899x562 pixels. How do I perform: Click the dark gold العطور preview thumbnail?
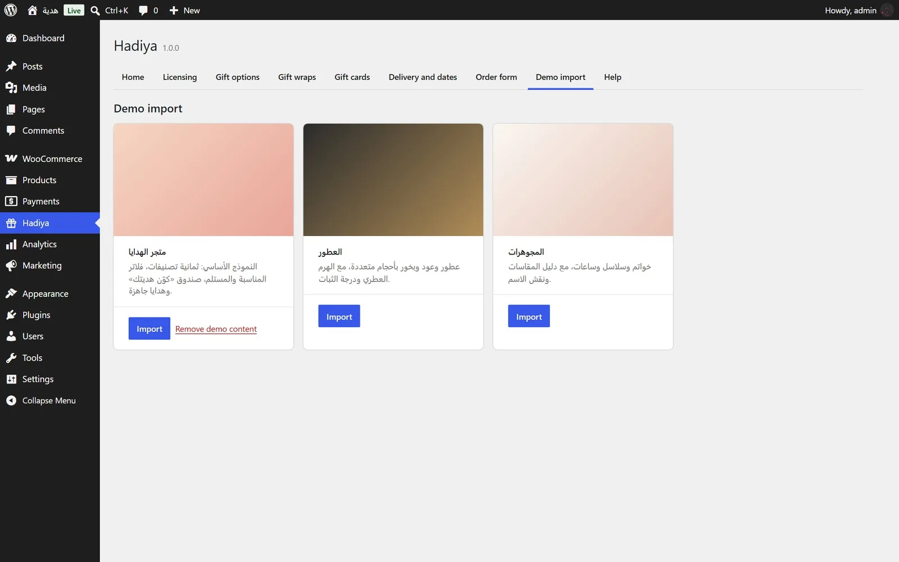[x=393, y=180]
